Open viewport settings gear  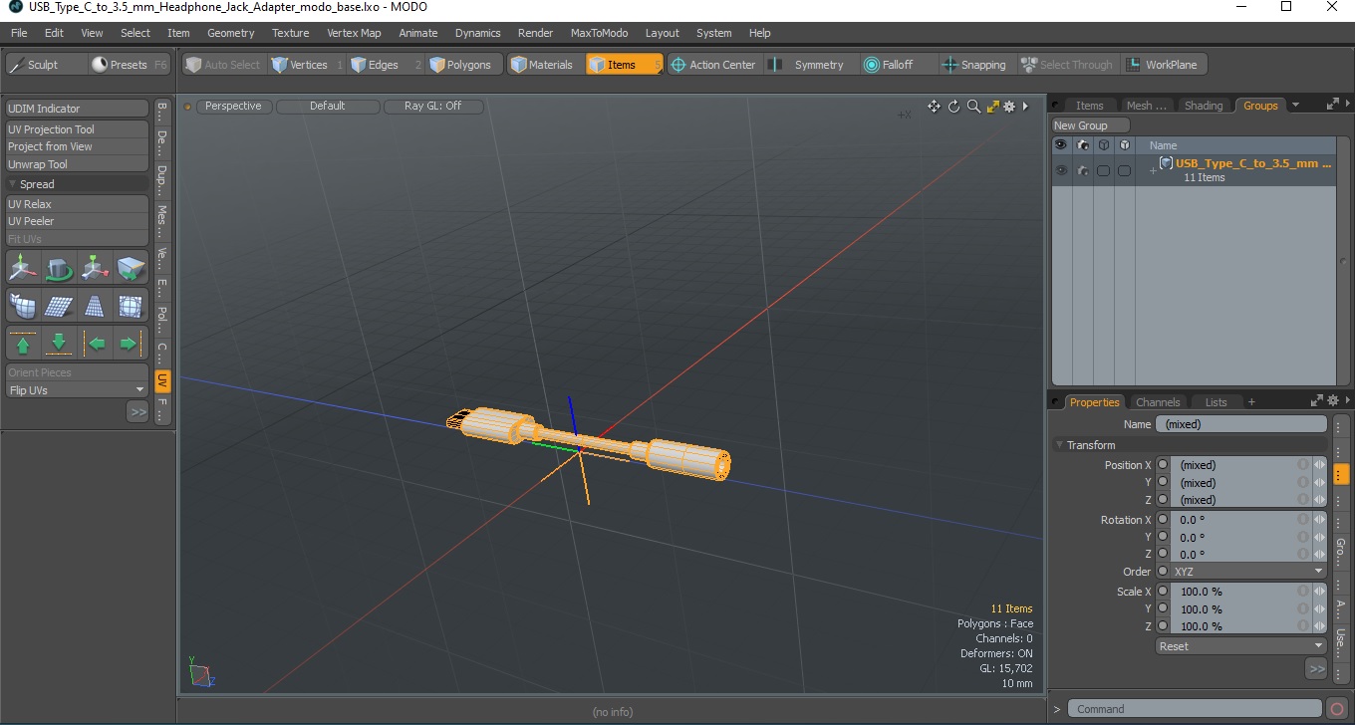(x=1009, y=107)
